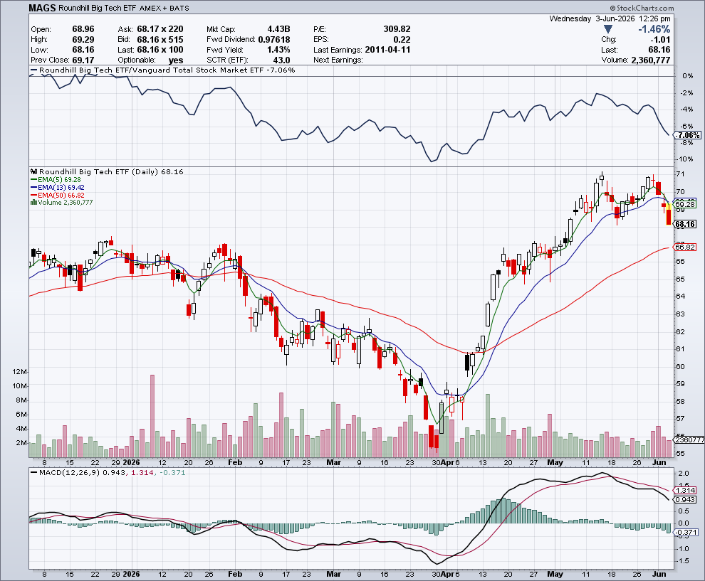Click the Jun label on price chart axis
The height and width of the screenshot is (581, 705).
659,462
